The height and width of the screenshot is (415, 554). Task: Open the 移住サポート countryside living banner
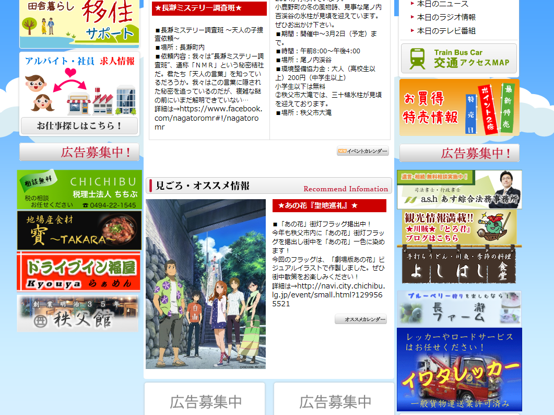79,24
